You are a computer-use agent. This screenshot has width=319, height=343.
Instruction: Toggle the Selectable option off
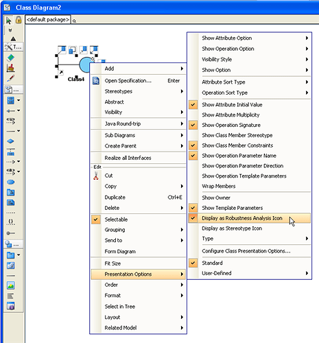click(x=139, y=220)
